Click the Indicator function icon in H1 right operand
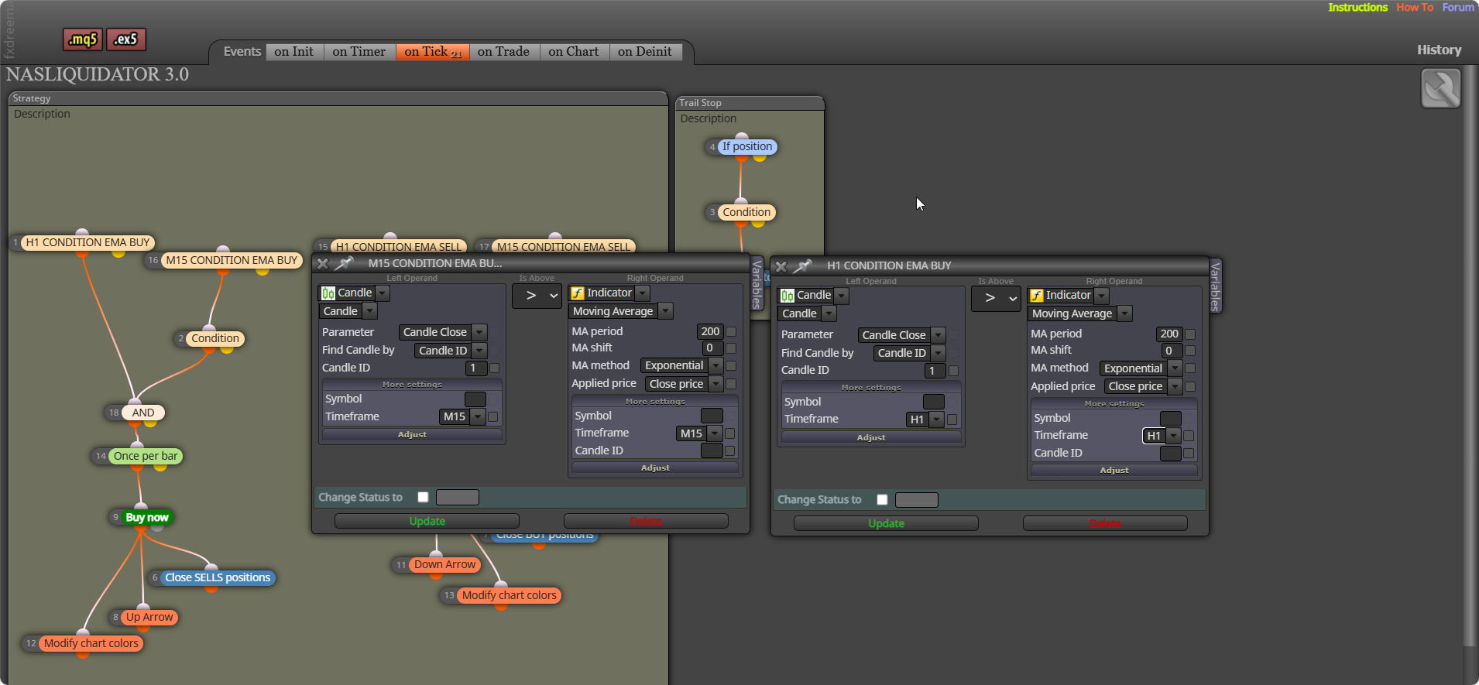This screenshot has height=685, width=1479. [x=1037, y=296]
